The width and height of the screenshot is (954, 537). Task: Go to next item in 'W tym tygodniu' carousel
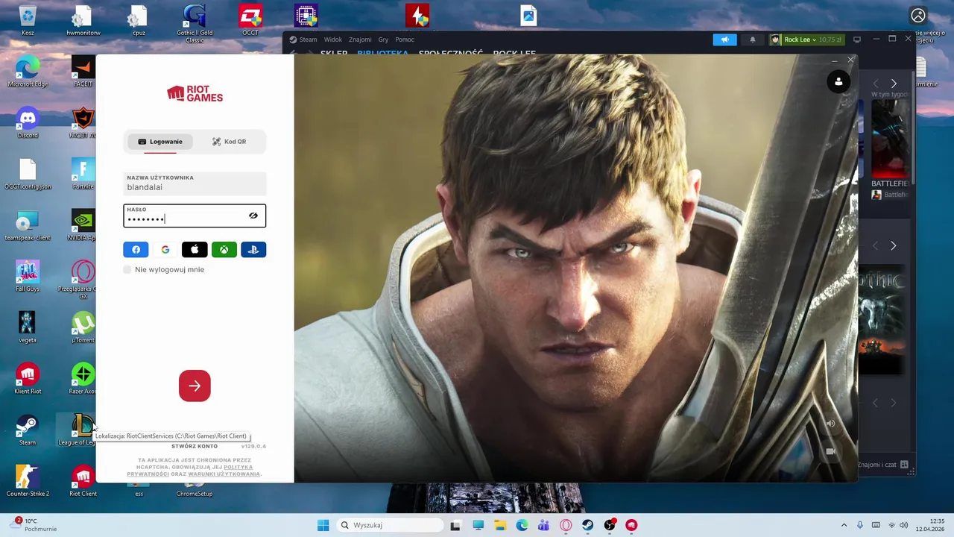click(x=894, y=84)
